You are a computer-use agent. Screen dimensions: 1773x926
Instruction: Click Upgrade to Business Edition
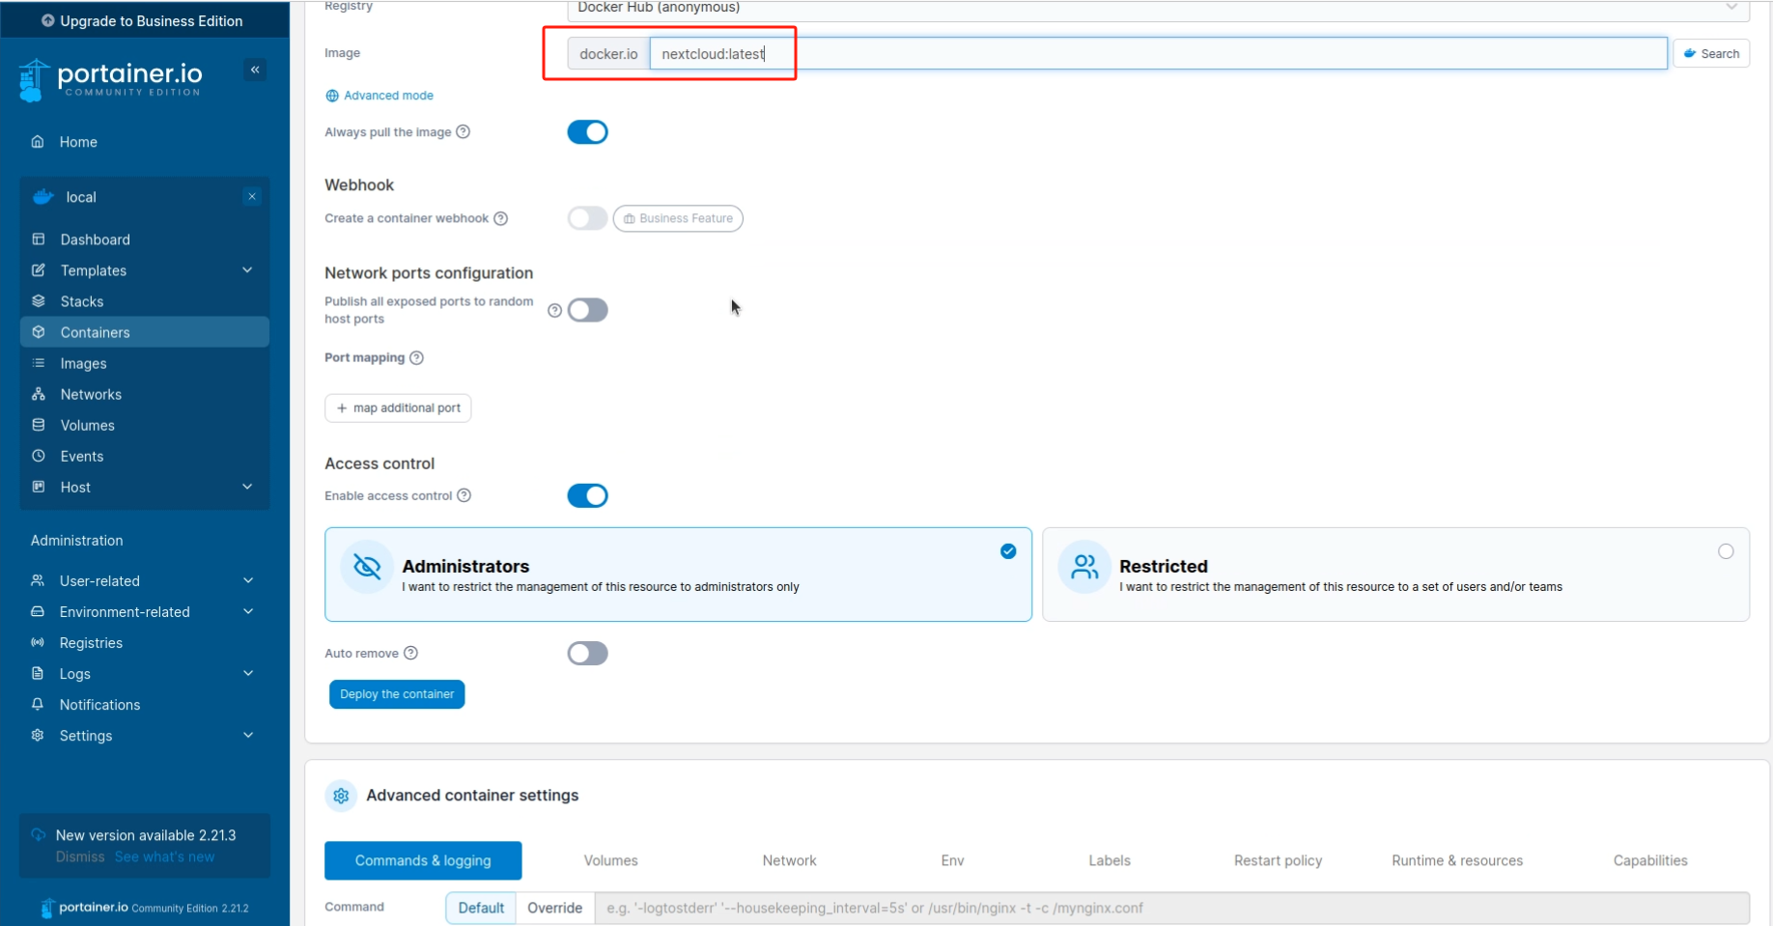(x=142, y=21)
